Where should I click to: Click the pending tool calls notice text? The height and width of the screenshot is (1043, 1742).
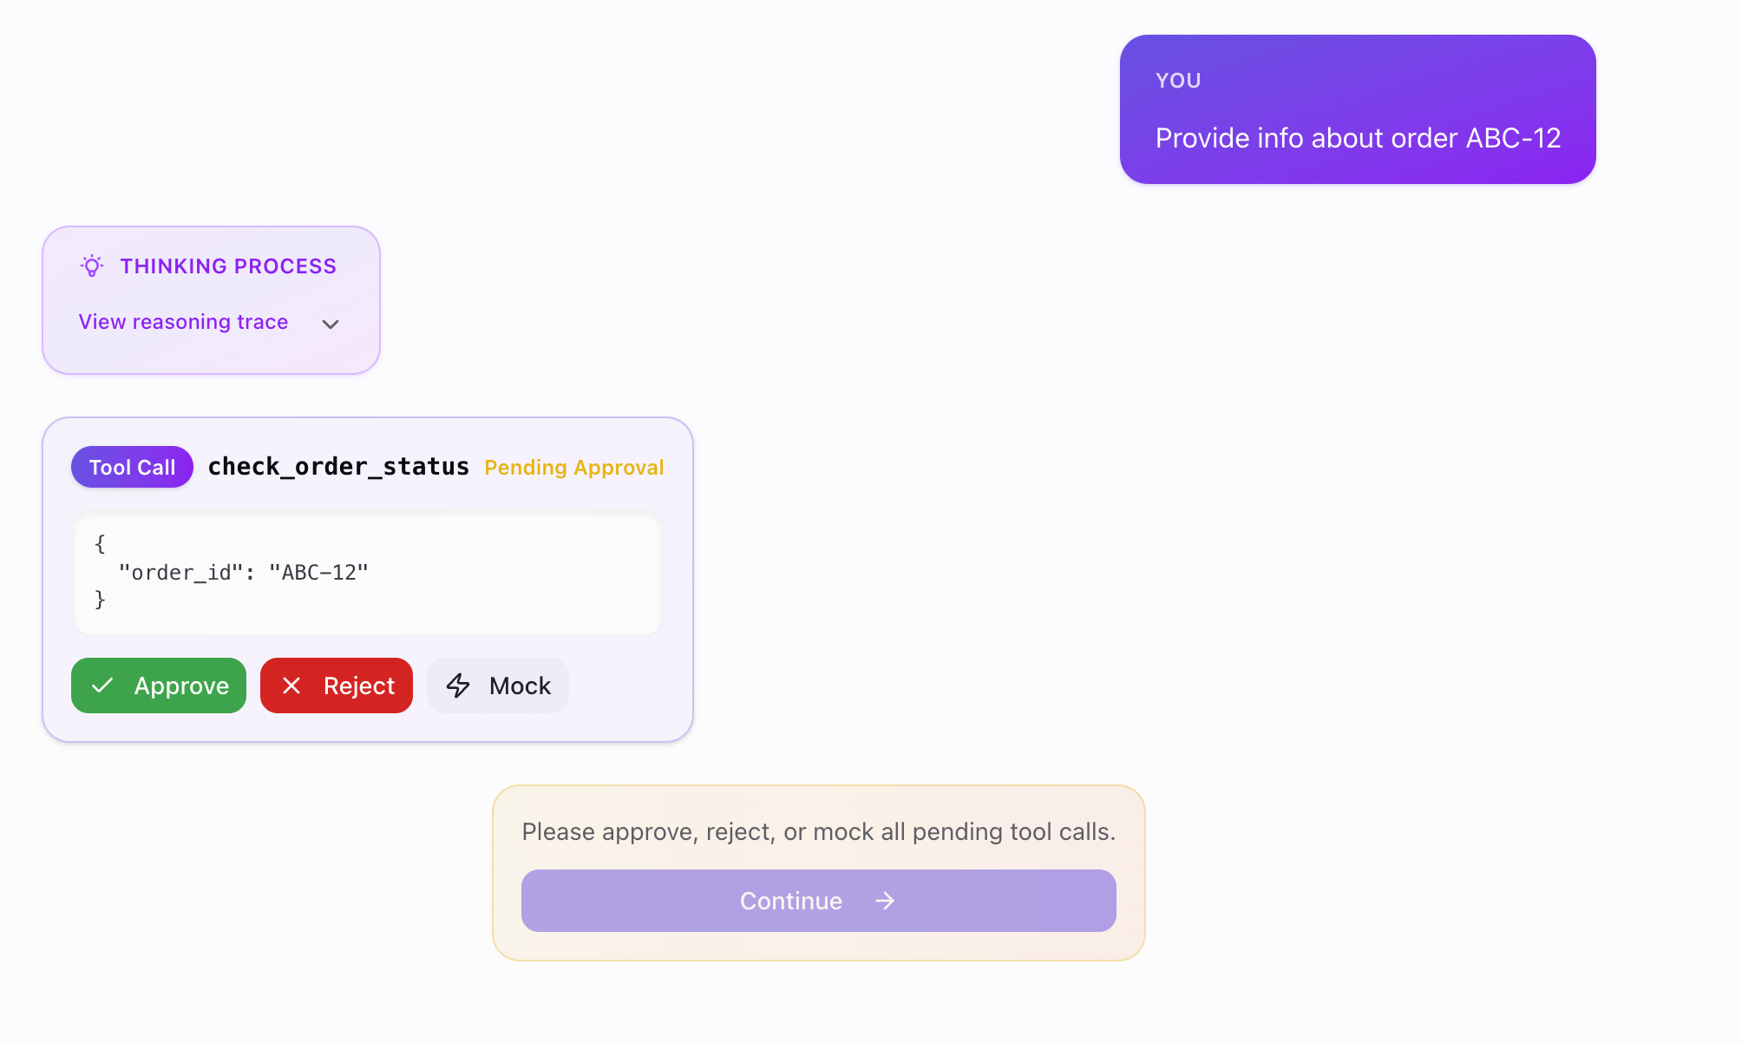[x=818, y=831]
